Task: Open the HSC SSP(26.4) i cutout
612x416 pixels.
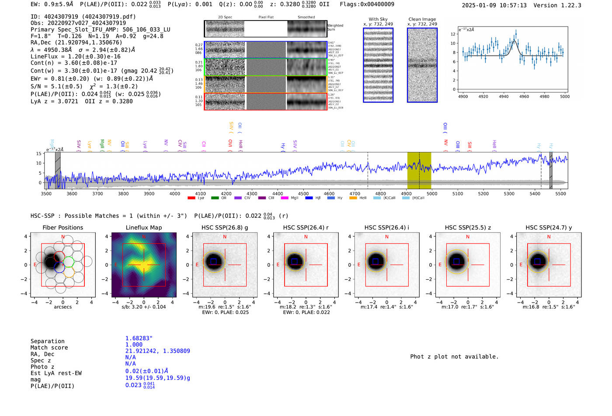Action: 387,265
